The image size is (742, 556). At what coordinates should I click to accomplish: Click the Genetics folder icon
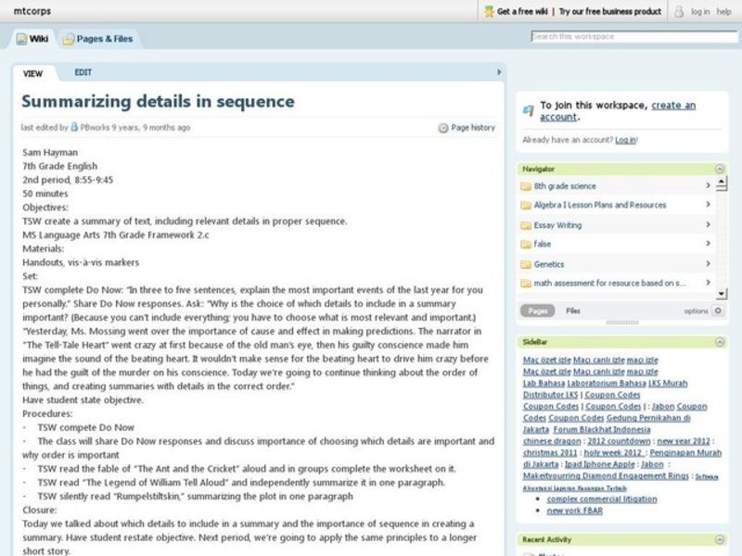526,264
